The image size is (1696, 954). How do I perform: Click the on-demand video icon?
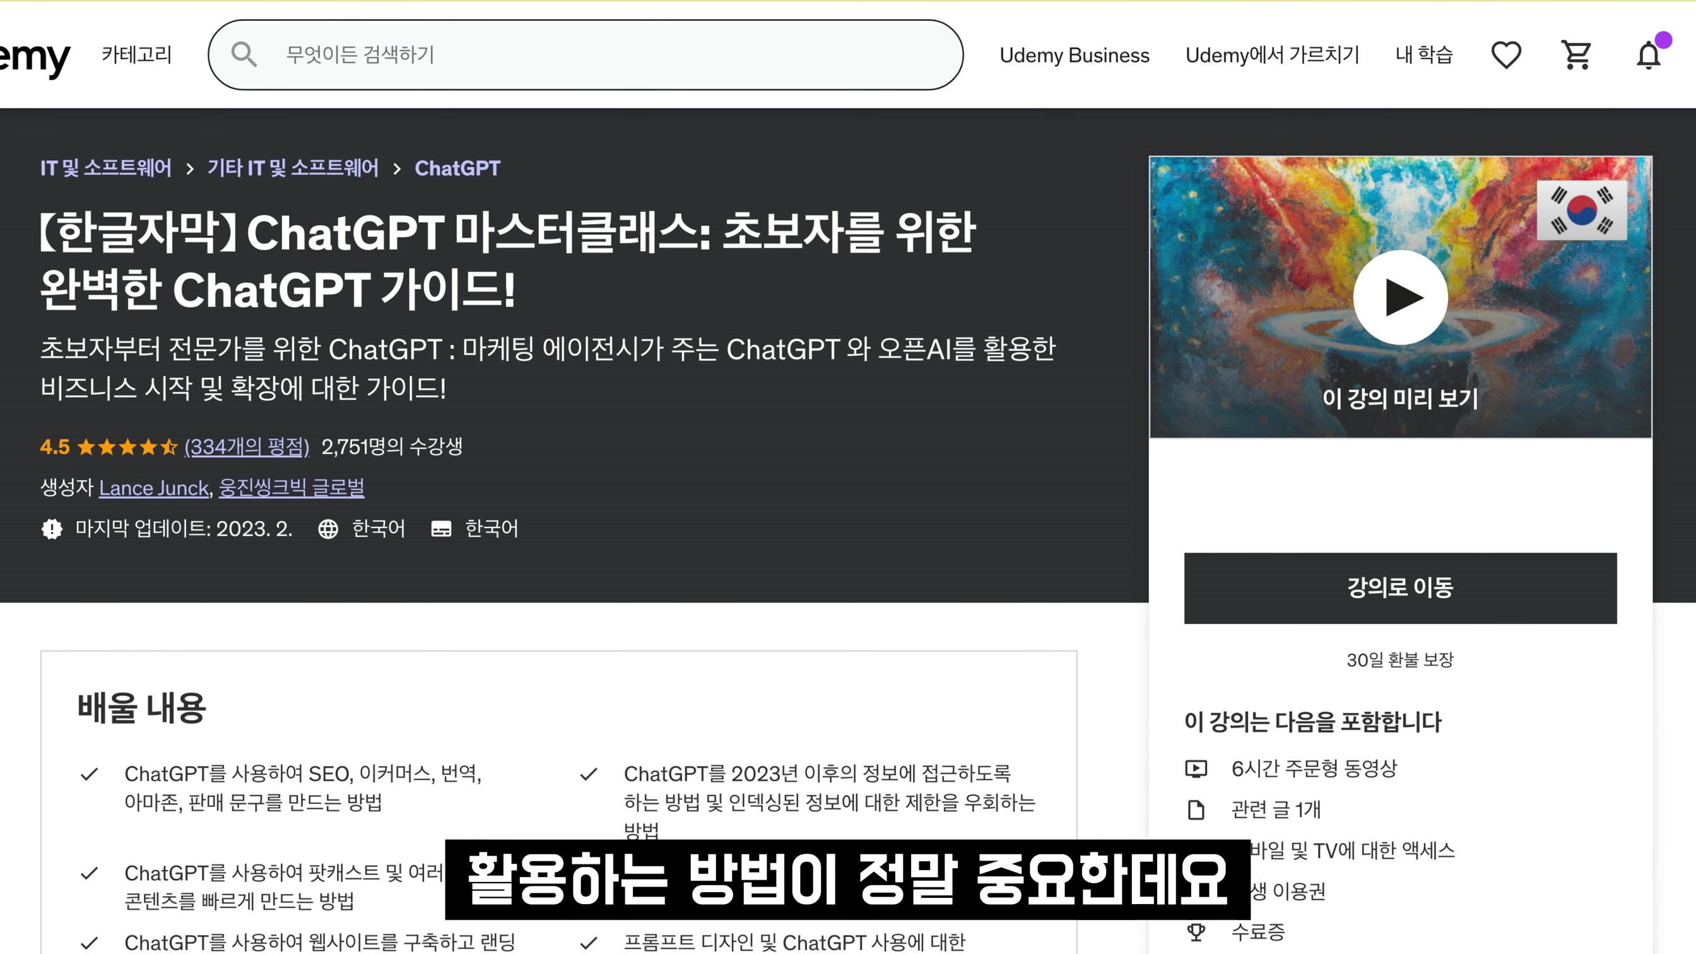pyautogui.click(x=1196, y=768)
